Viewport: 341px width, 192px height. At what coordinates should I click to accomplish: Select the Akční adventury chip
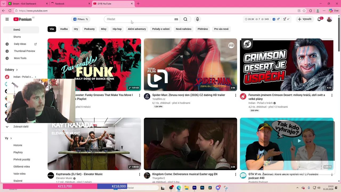[x=137, y=29]
